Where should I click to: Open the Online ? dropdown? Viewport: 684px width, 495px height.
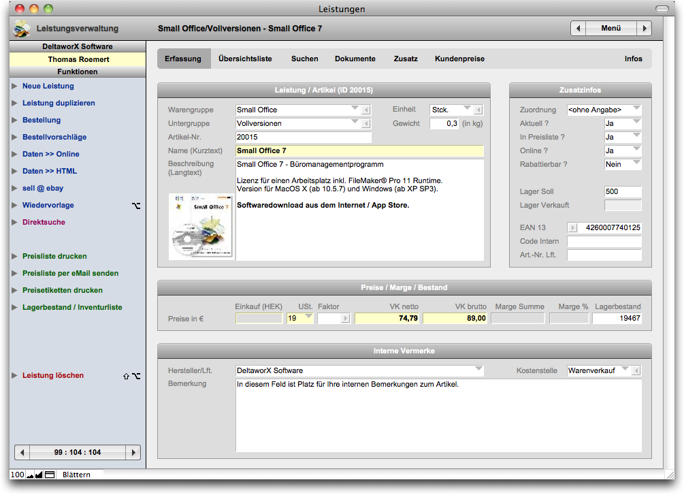623,150
